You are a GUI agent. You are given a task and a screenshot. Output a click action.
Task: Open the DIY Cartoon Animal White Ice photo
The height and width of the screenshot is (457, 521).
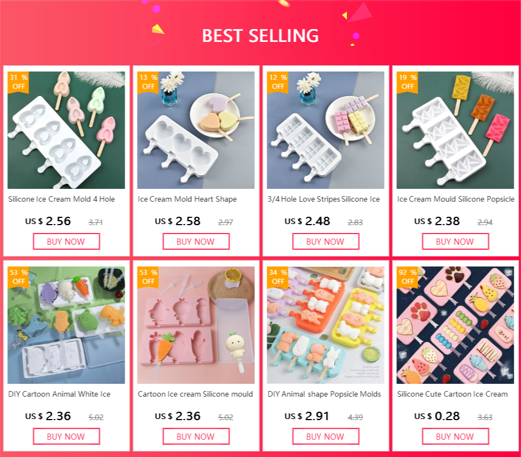[x=66, y=325]
